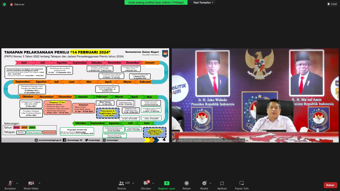Screen dimensions: 340x191
Task: Open the Aplikasi apps panel
Action: pyautogui.click(x=222, y=185)
